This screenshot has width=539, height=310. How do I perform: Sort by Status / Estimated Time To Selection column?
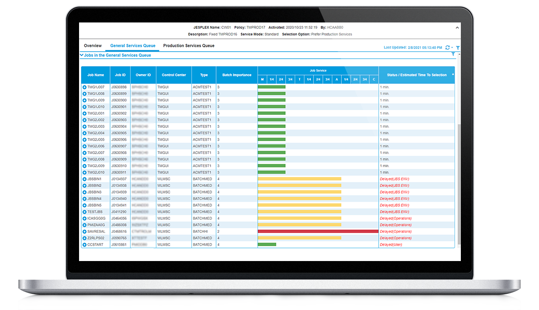click(x=416, y=75)
